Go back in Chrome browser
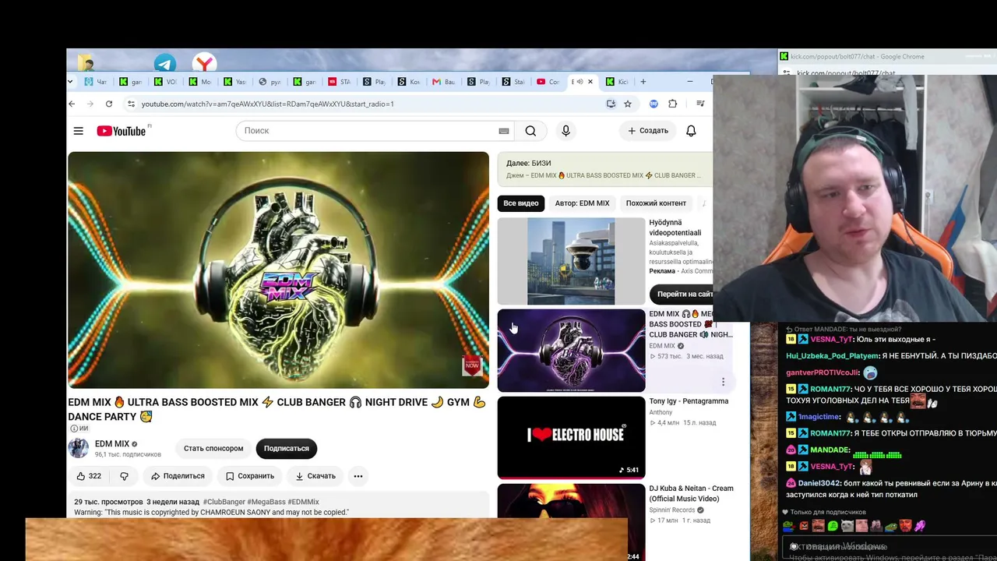The width and height of the screenshot is (997, 561). [72, 104]
